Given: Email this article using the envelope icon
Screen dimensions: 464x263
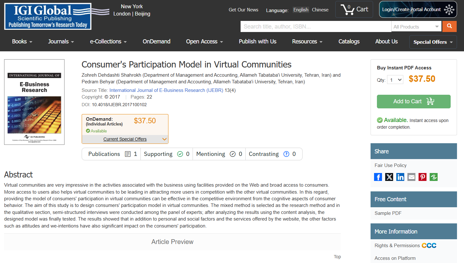Looking at the screenshot, I should click(411, 177).
